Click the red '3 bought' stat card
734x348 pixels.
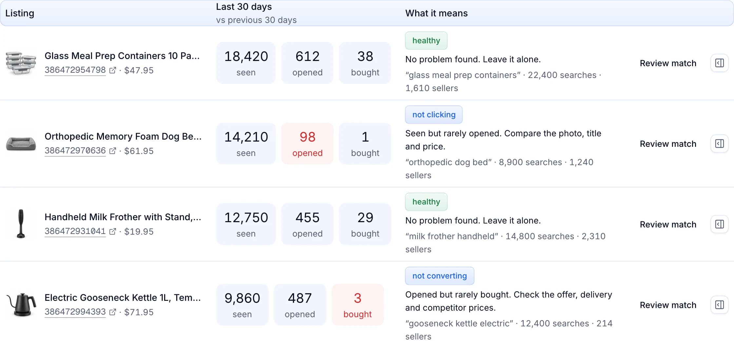pos(357,305)
